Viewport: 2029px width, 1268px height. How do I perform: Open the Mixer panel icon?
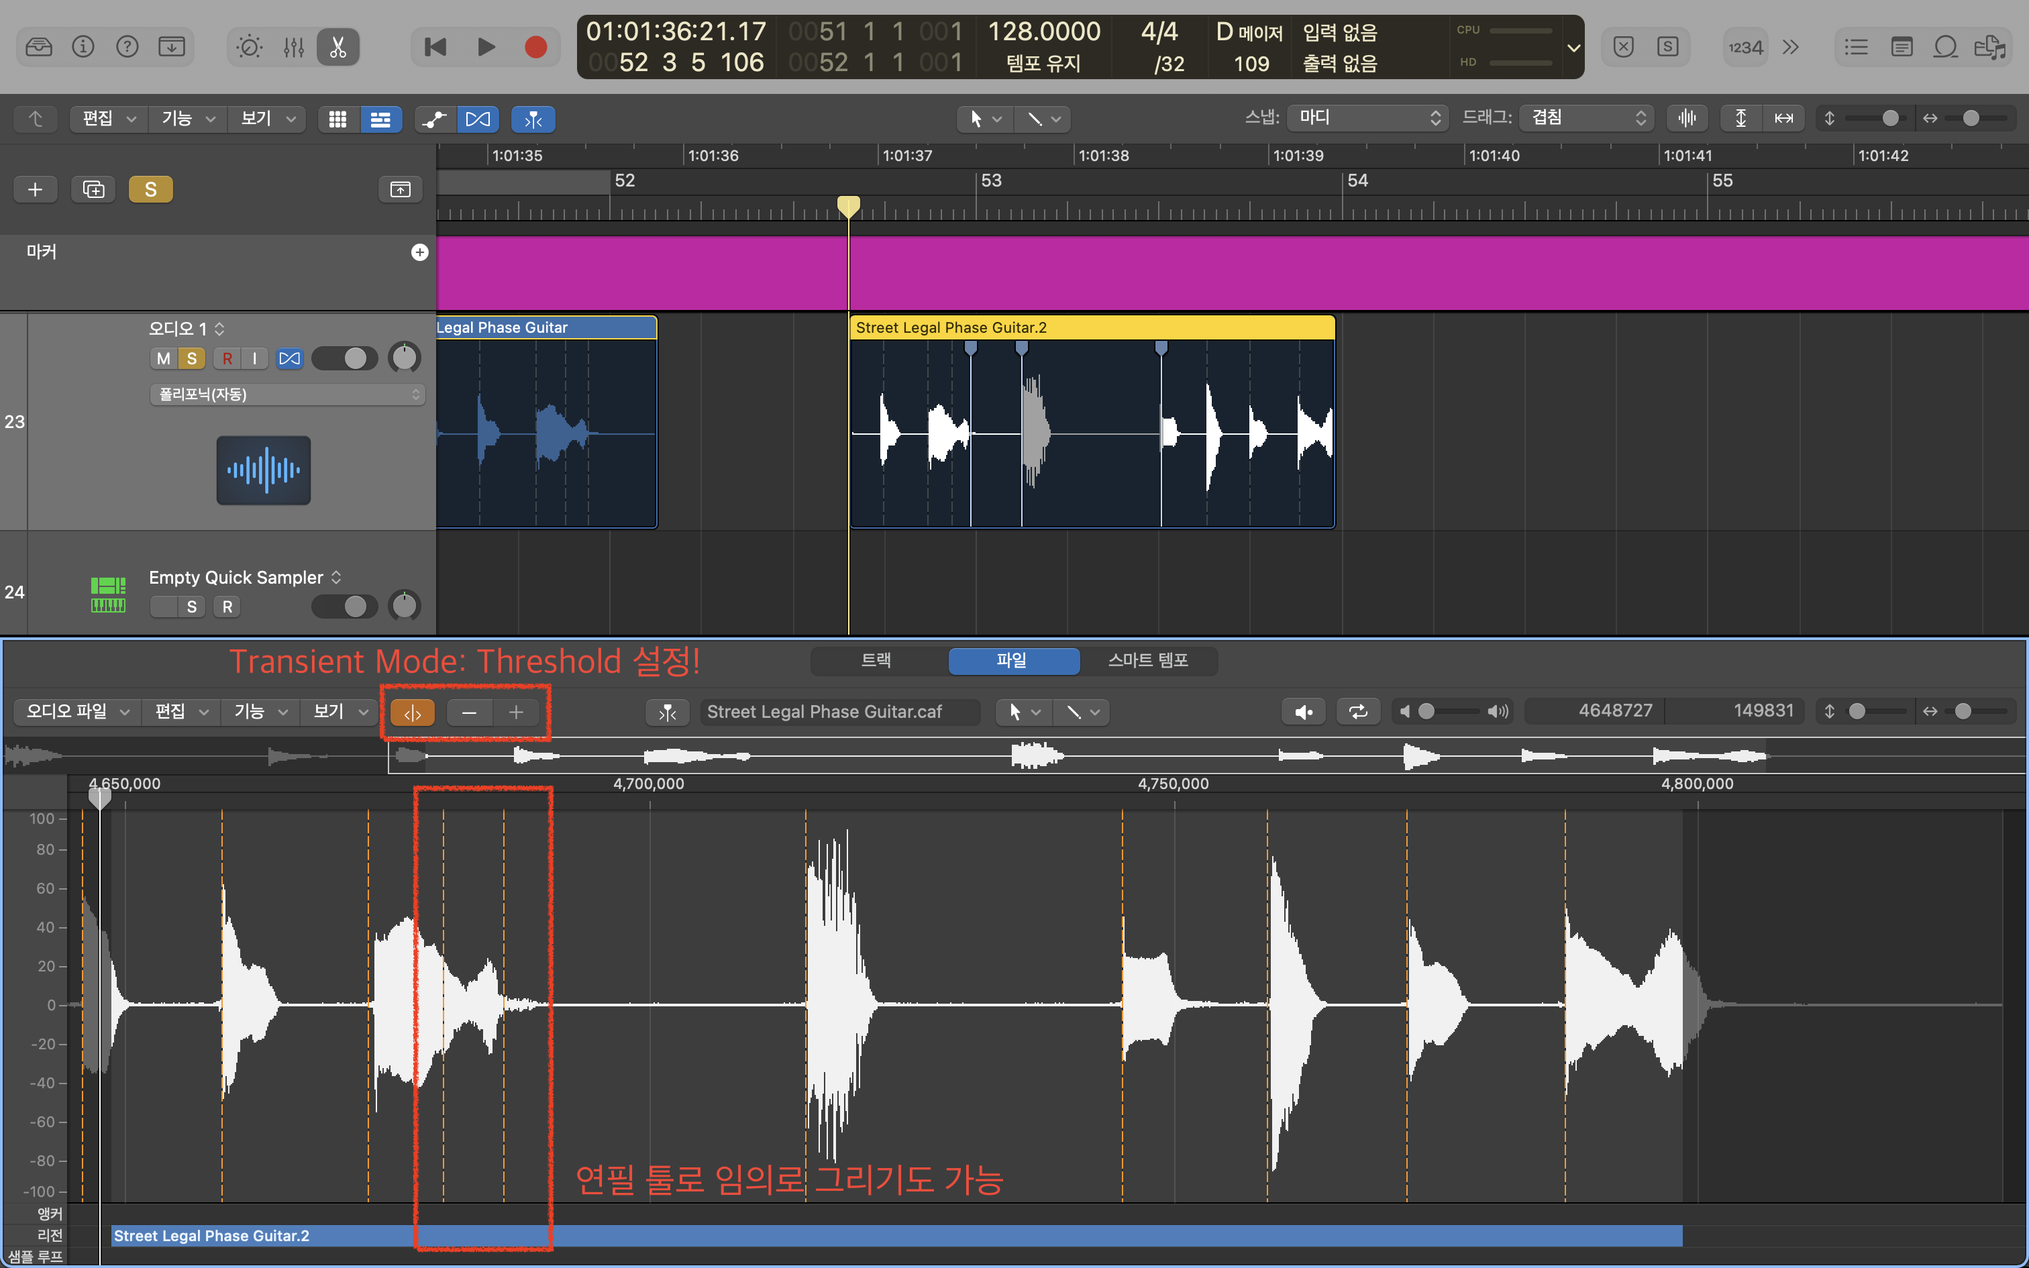[x=293, y=47]
